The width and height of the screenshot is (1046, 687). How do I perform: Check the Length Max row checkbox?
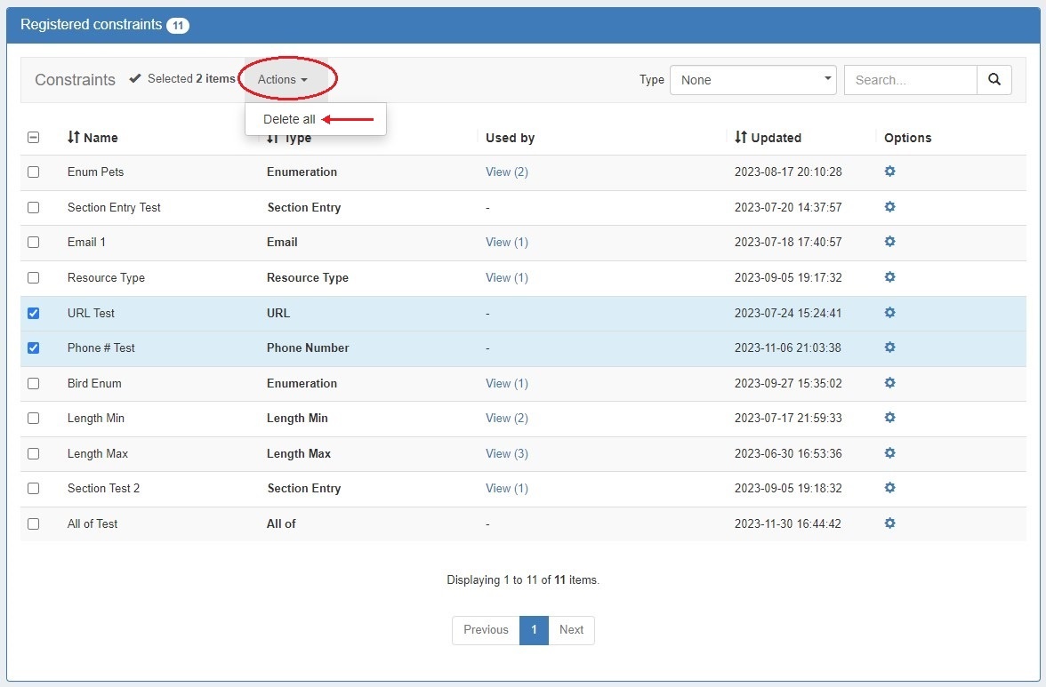[x=34, y=453]
